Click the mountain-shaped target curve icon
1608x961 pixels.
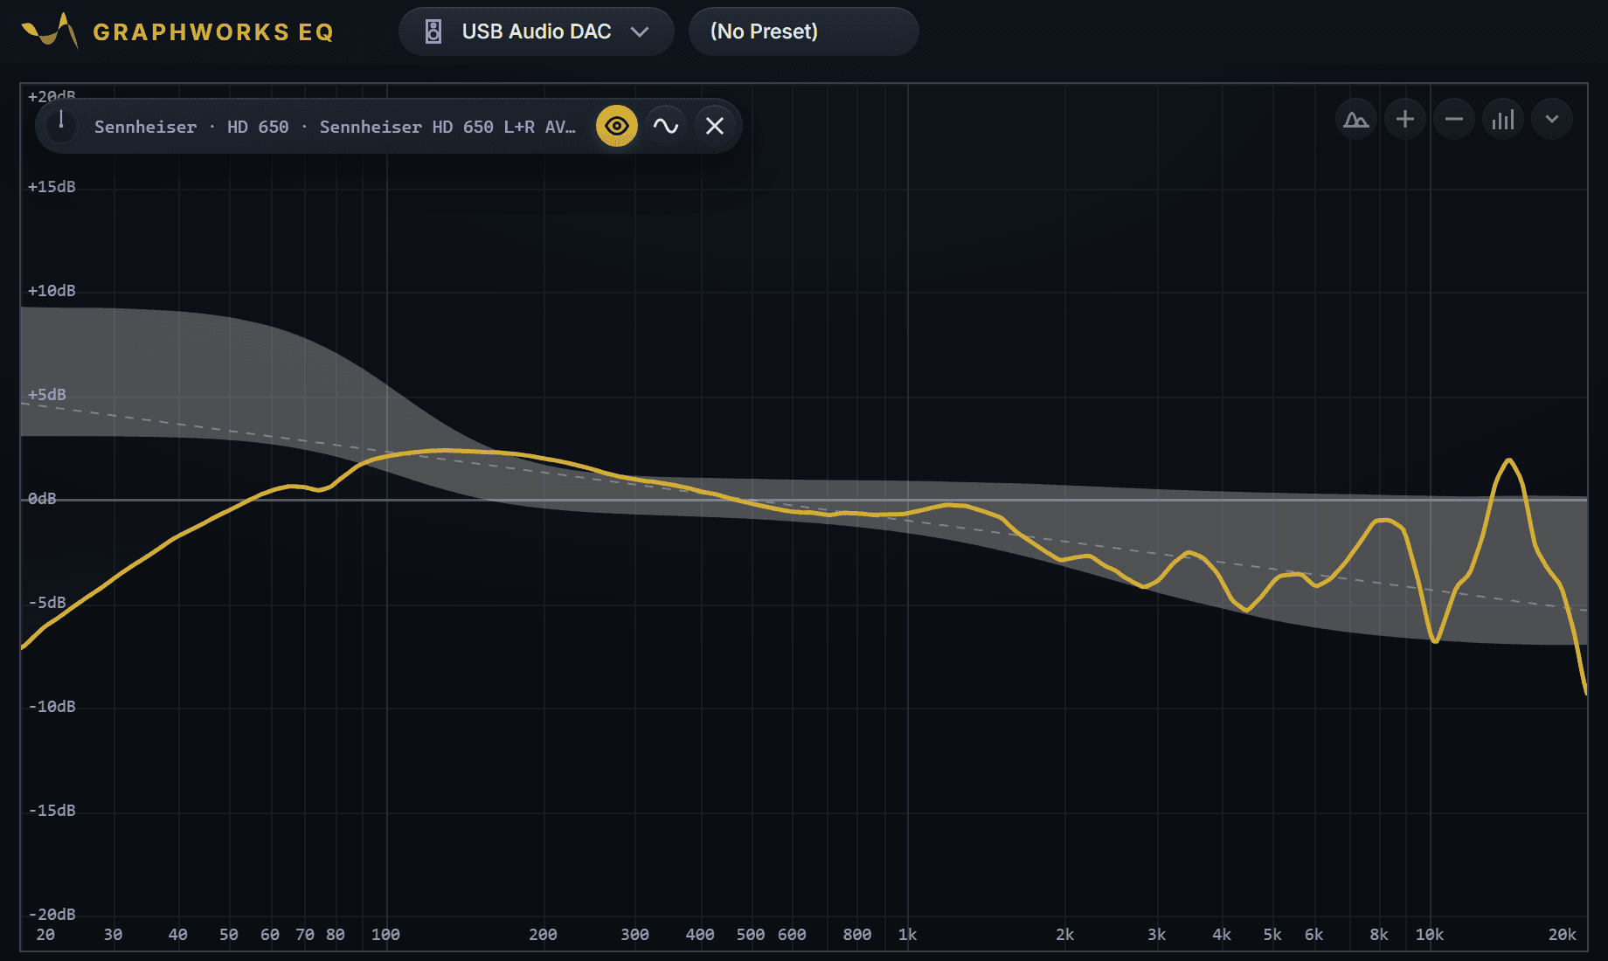pos(1356,119)
